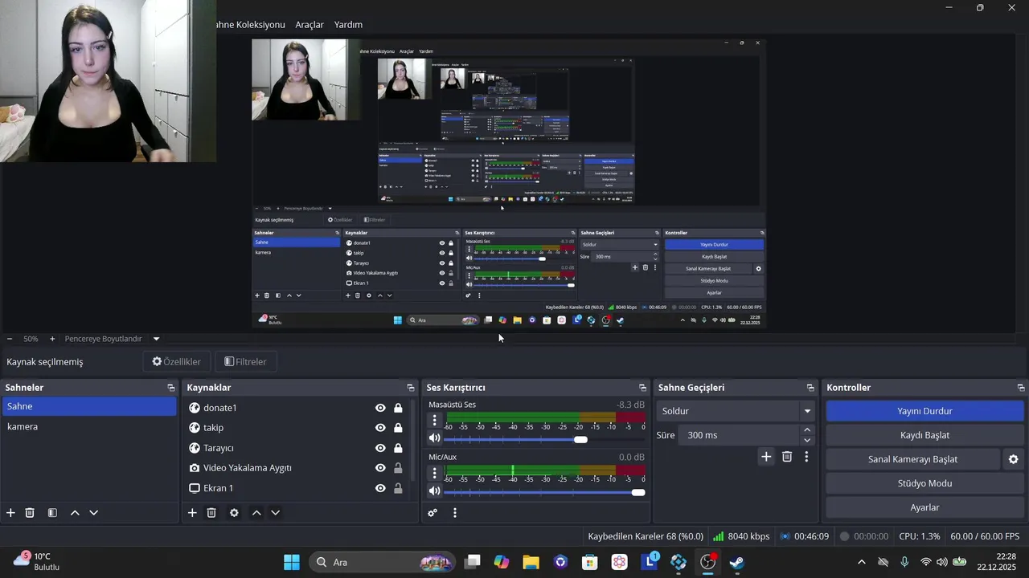Viewport: 1029px width, 578px height.
Task: Mute Masaüstü Ses speaker icon
Action: click(x=435, y=438)
